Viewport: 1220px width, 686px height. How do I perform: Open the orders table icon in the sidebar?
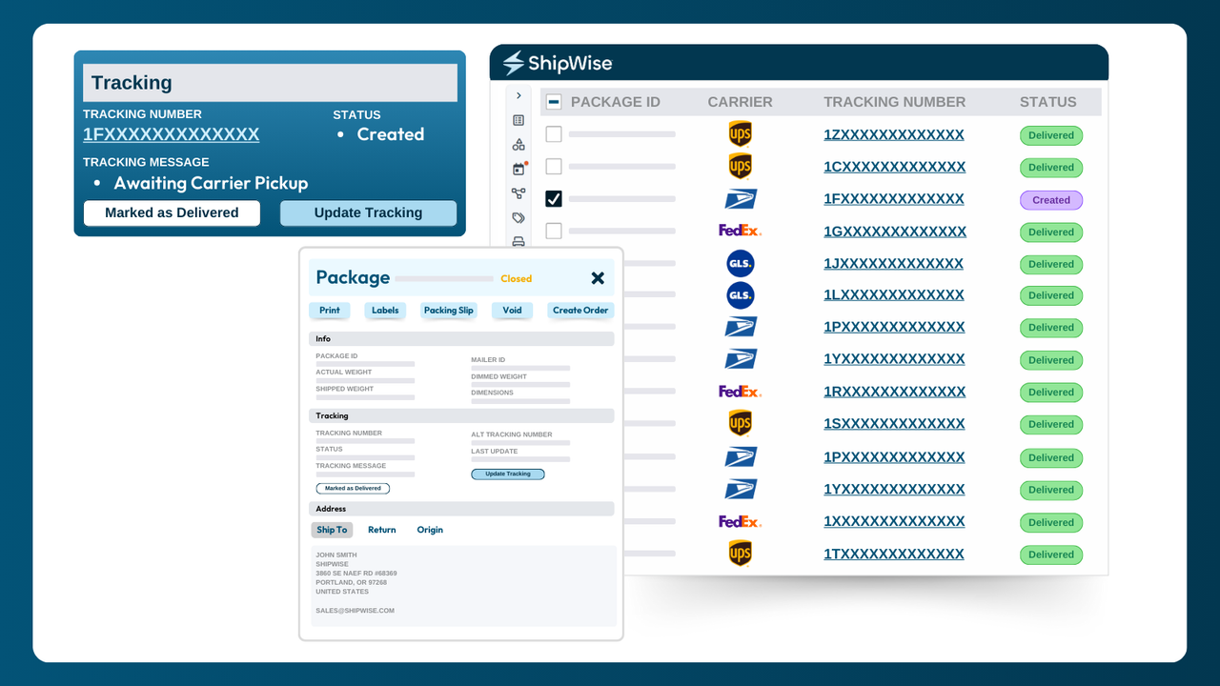pos(518,121)
